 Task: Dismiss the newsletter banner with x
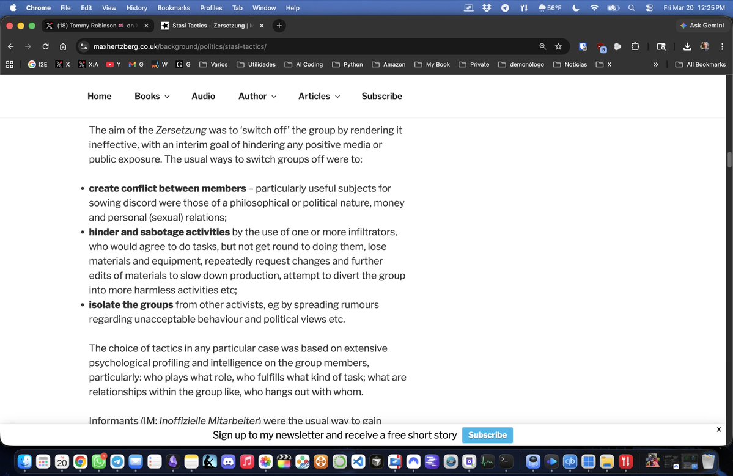pos(718,430)
